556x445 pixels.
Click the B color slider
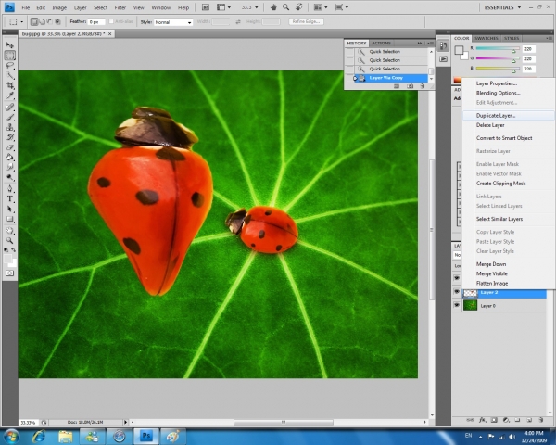[497, 69]
